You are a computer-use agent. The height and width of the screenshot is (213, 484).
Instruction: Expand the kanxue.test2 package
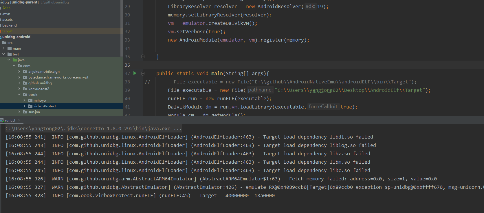[x=19, y=89]
